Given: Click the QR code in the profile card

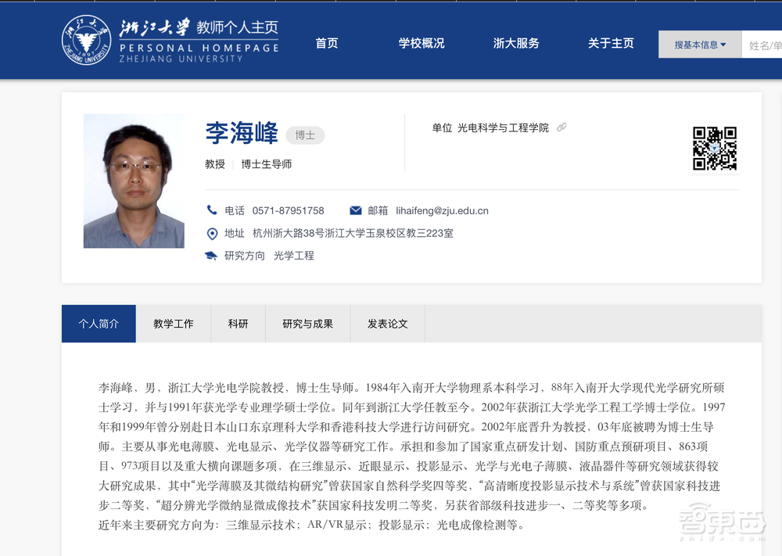Looking at the screenshot, I should (x=714, y=147).
